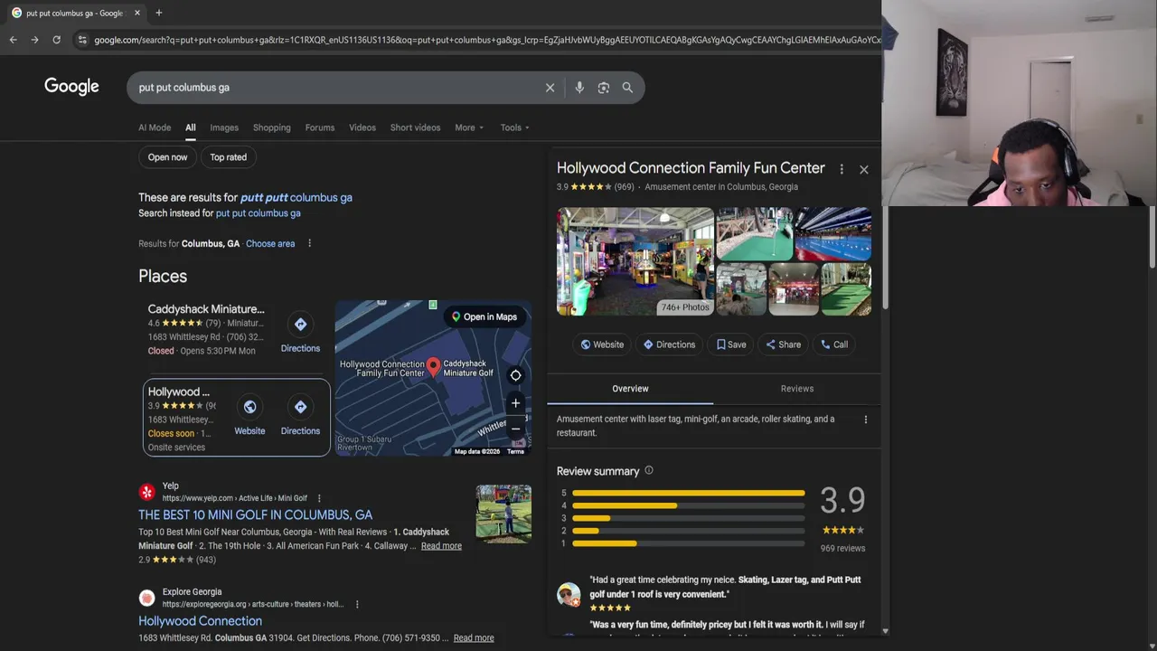The image size is (1157, 651).
Task: Click the Google search input field
Action: (339, 88)
